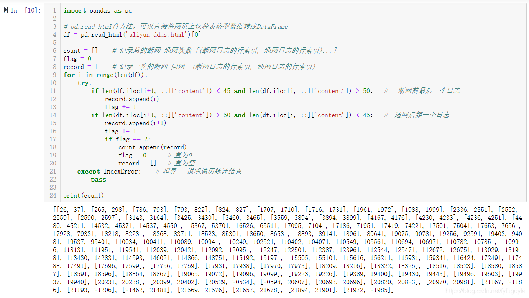529x298 pixels.
Task: Click 'flag = 0' on line 19
Action: 132,155
